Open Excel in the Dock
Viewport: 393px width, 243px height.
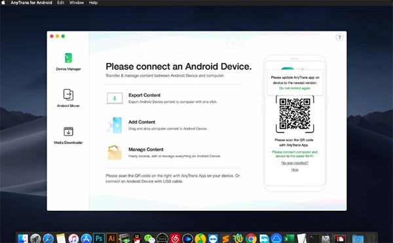[x=289, y=238]
